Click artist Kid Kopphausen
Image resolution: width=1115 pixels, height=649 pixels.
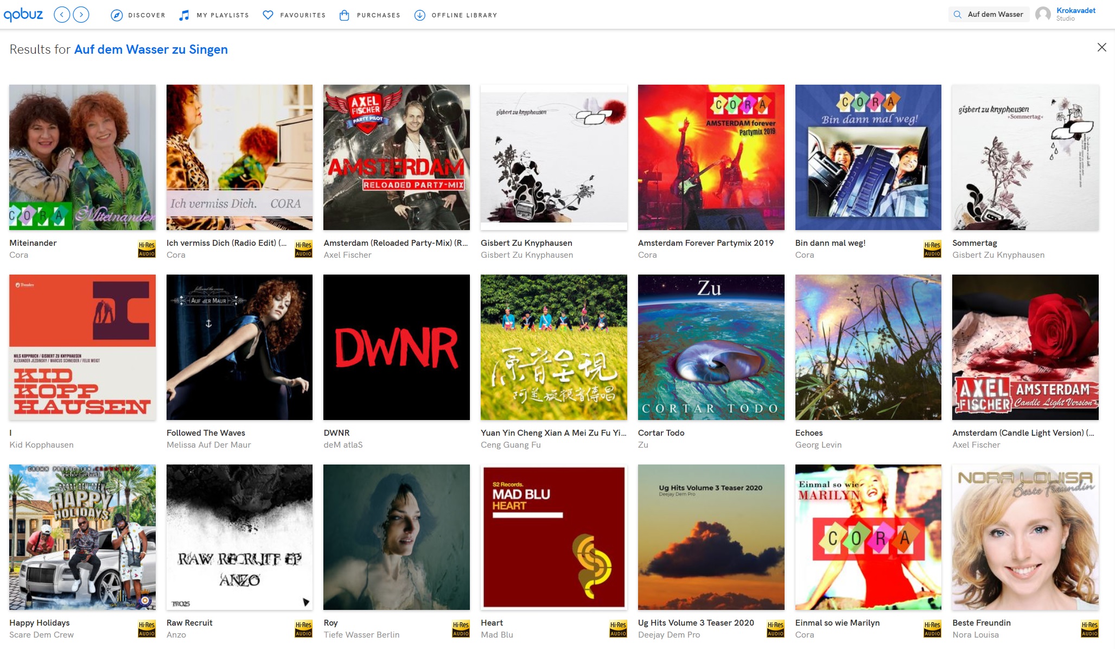pyautogui.click(x=41, y=445)
